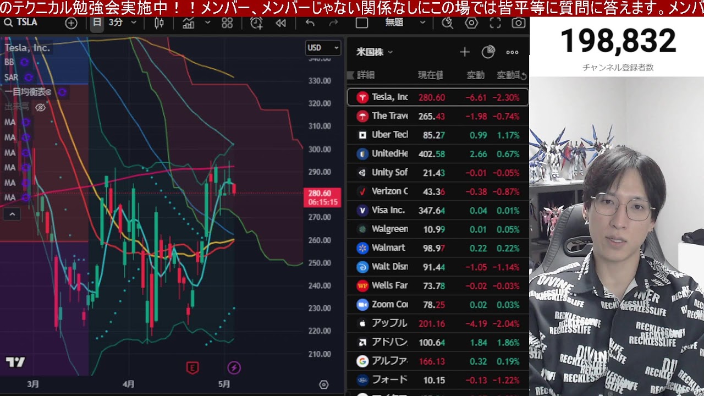Select the daily (日) timeframe button
Viewport: 704px width, 396px height.
pyautogui.click(x=97, y=23)
